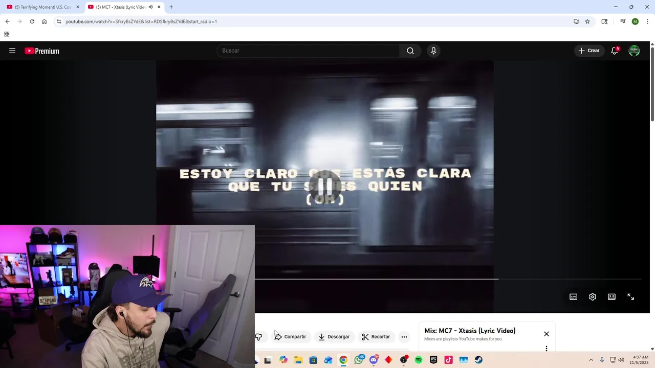Image resolution: width=655 pixels, height=368 pixels.
Task: Open Steam from the taskbar
Action: tap(478, 360)
